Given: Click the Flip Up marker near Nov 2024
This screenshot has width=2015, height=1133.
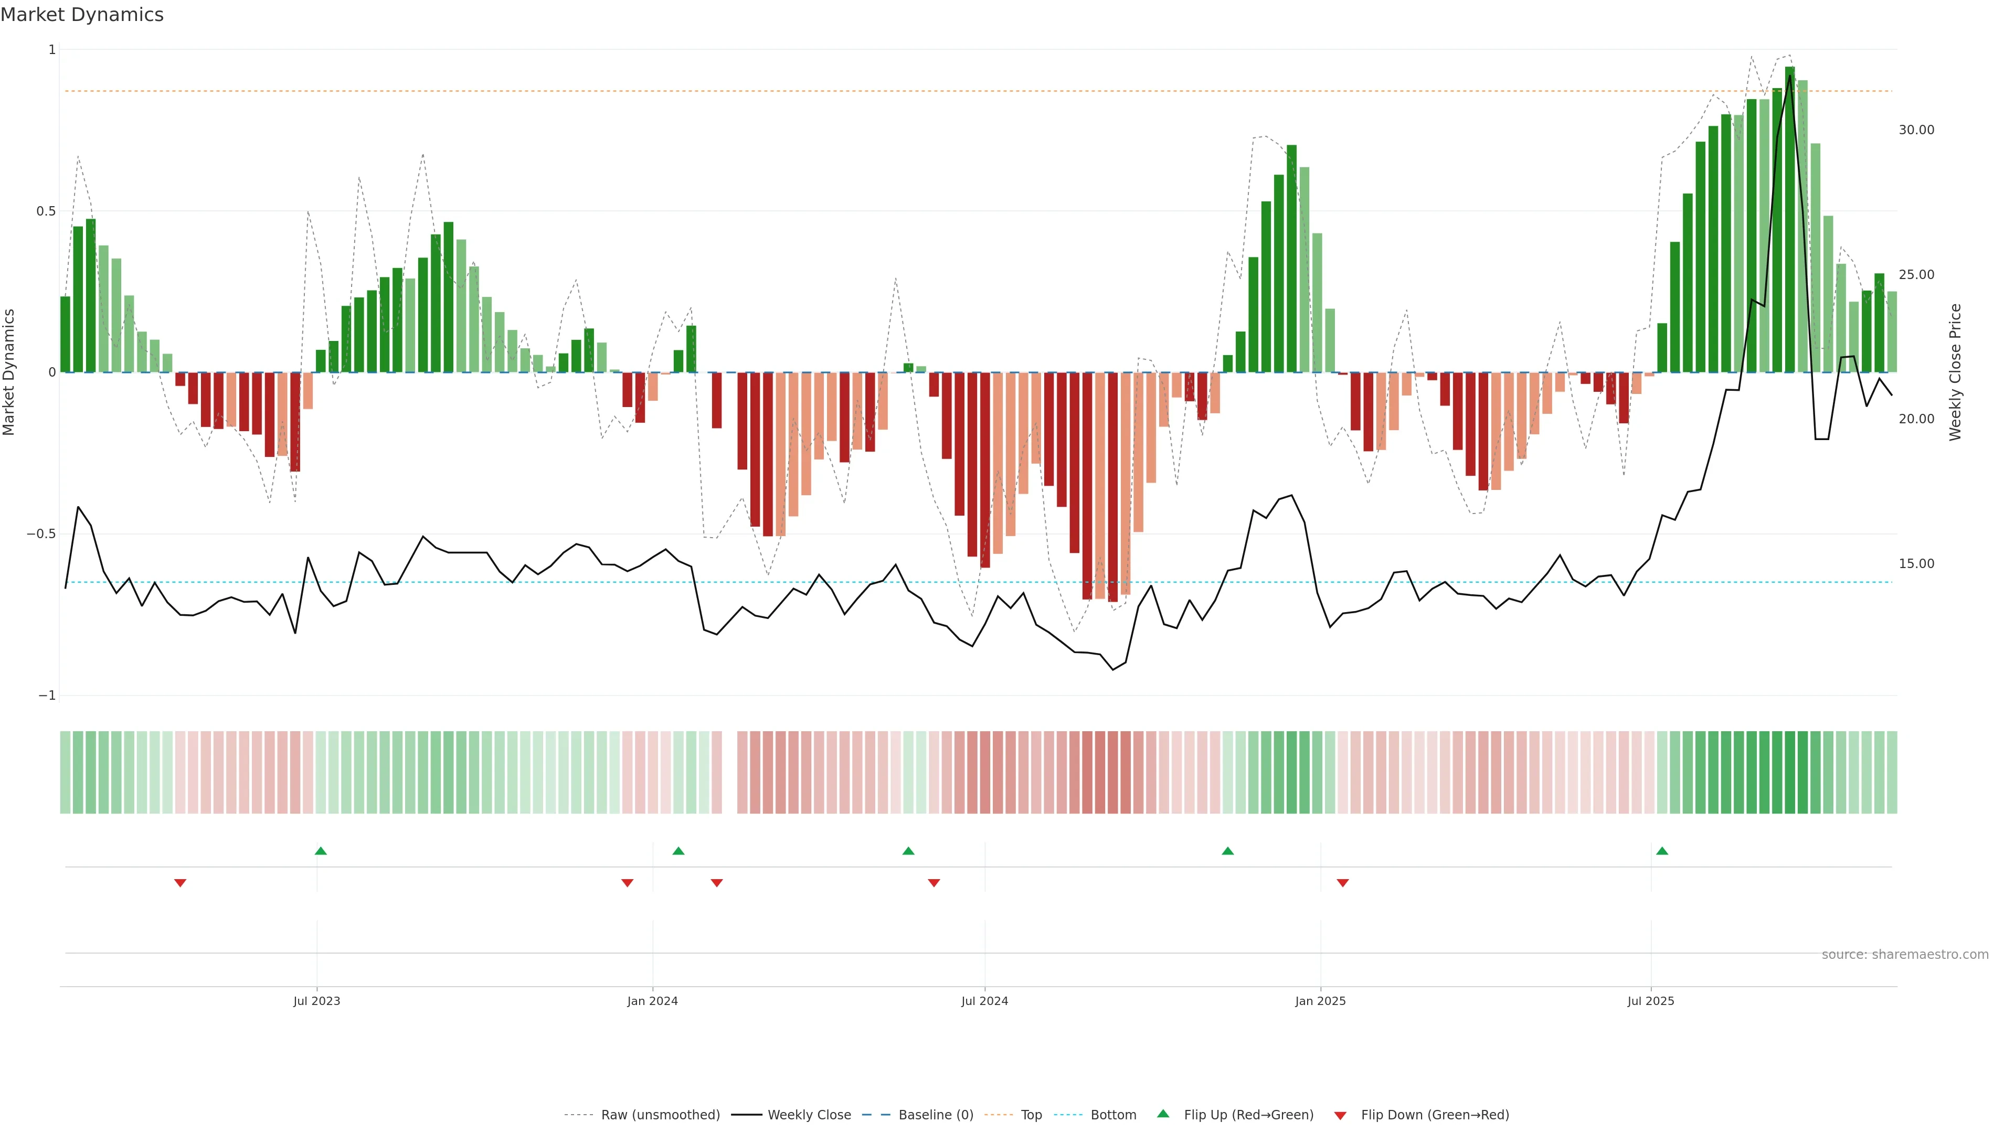Looking at the screenshot, I should (1227, 851).
